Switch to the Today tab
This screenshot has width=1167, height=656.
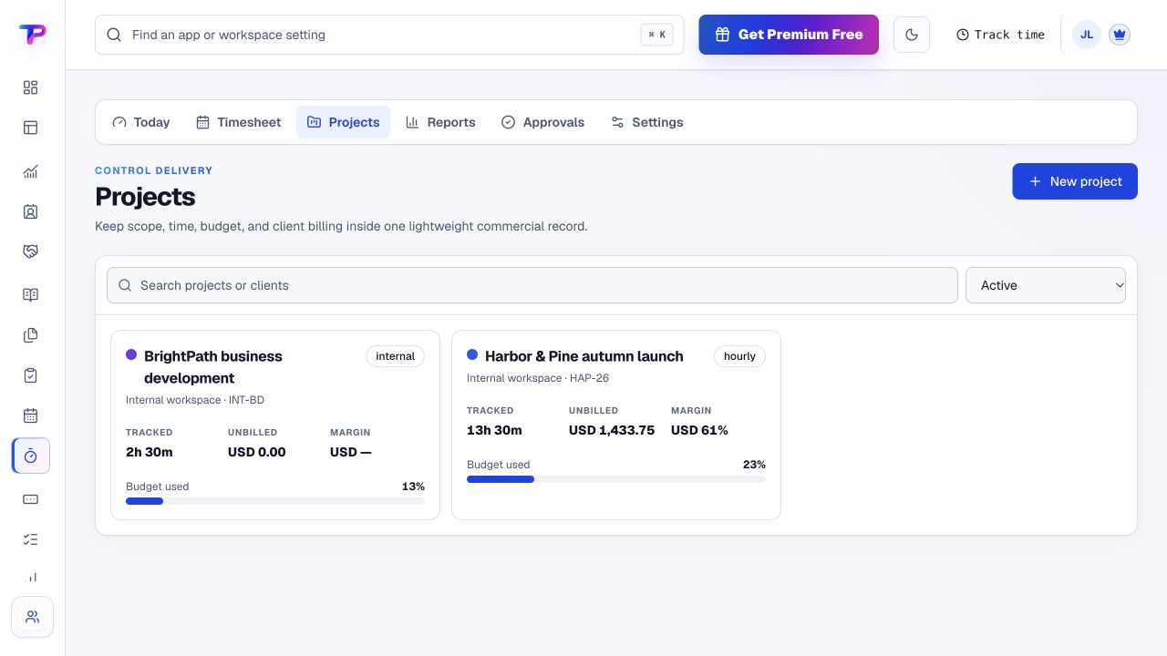click(141, 122)
